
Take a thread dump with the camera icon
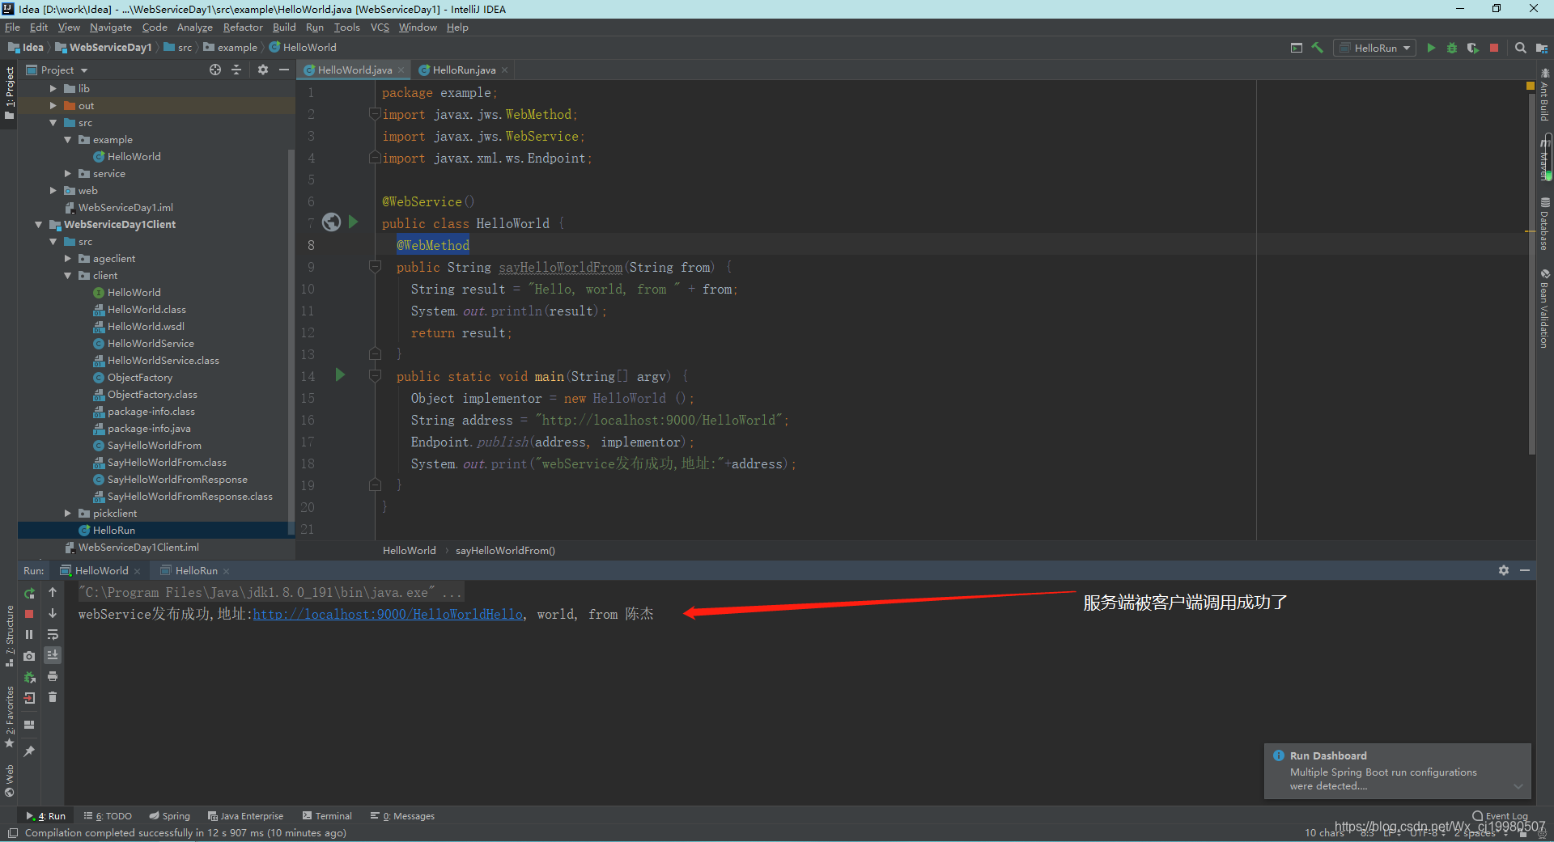(x=29, y=656)
